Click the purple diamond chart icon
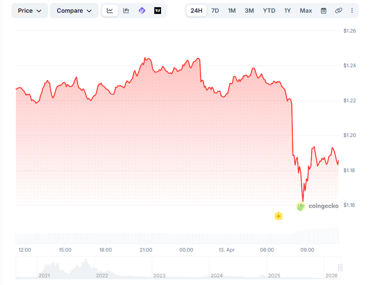The height and width of the screenshot is (285, 380). tap(142, 11)
